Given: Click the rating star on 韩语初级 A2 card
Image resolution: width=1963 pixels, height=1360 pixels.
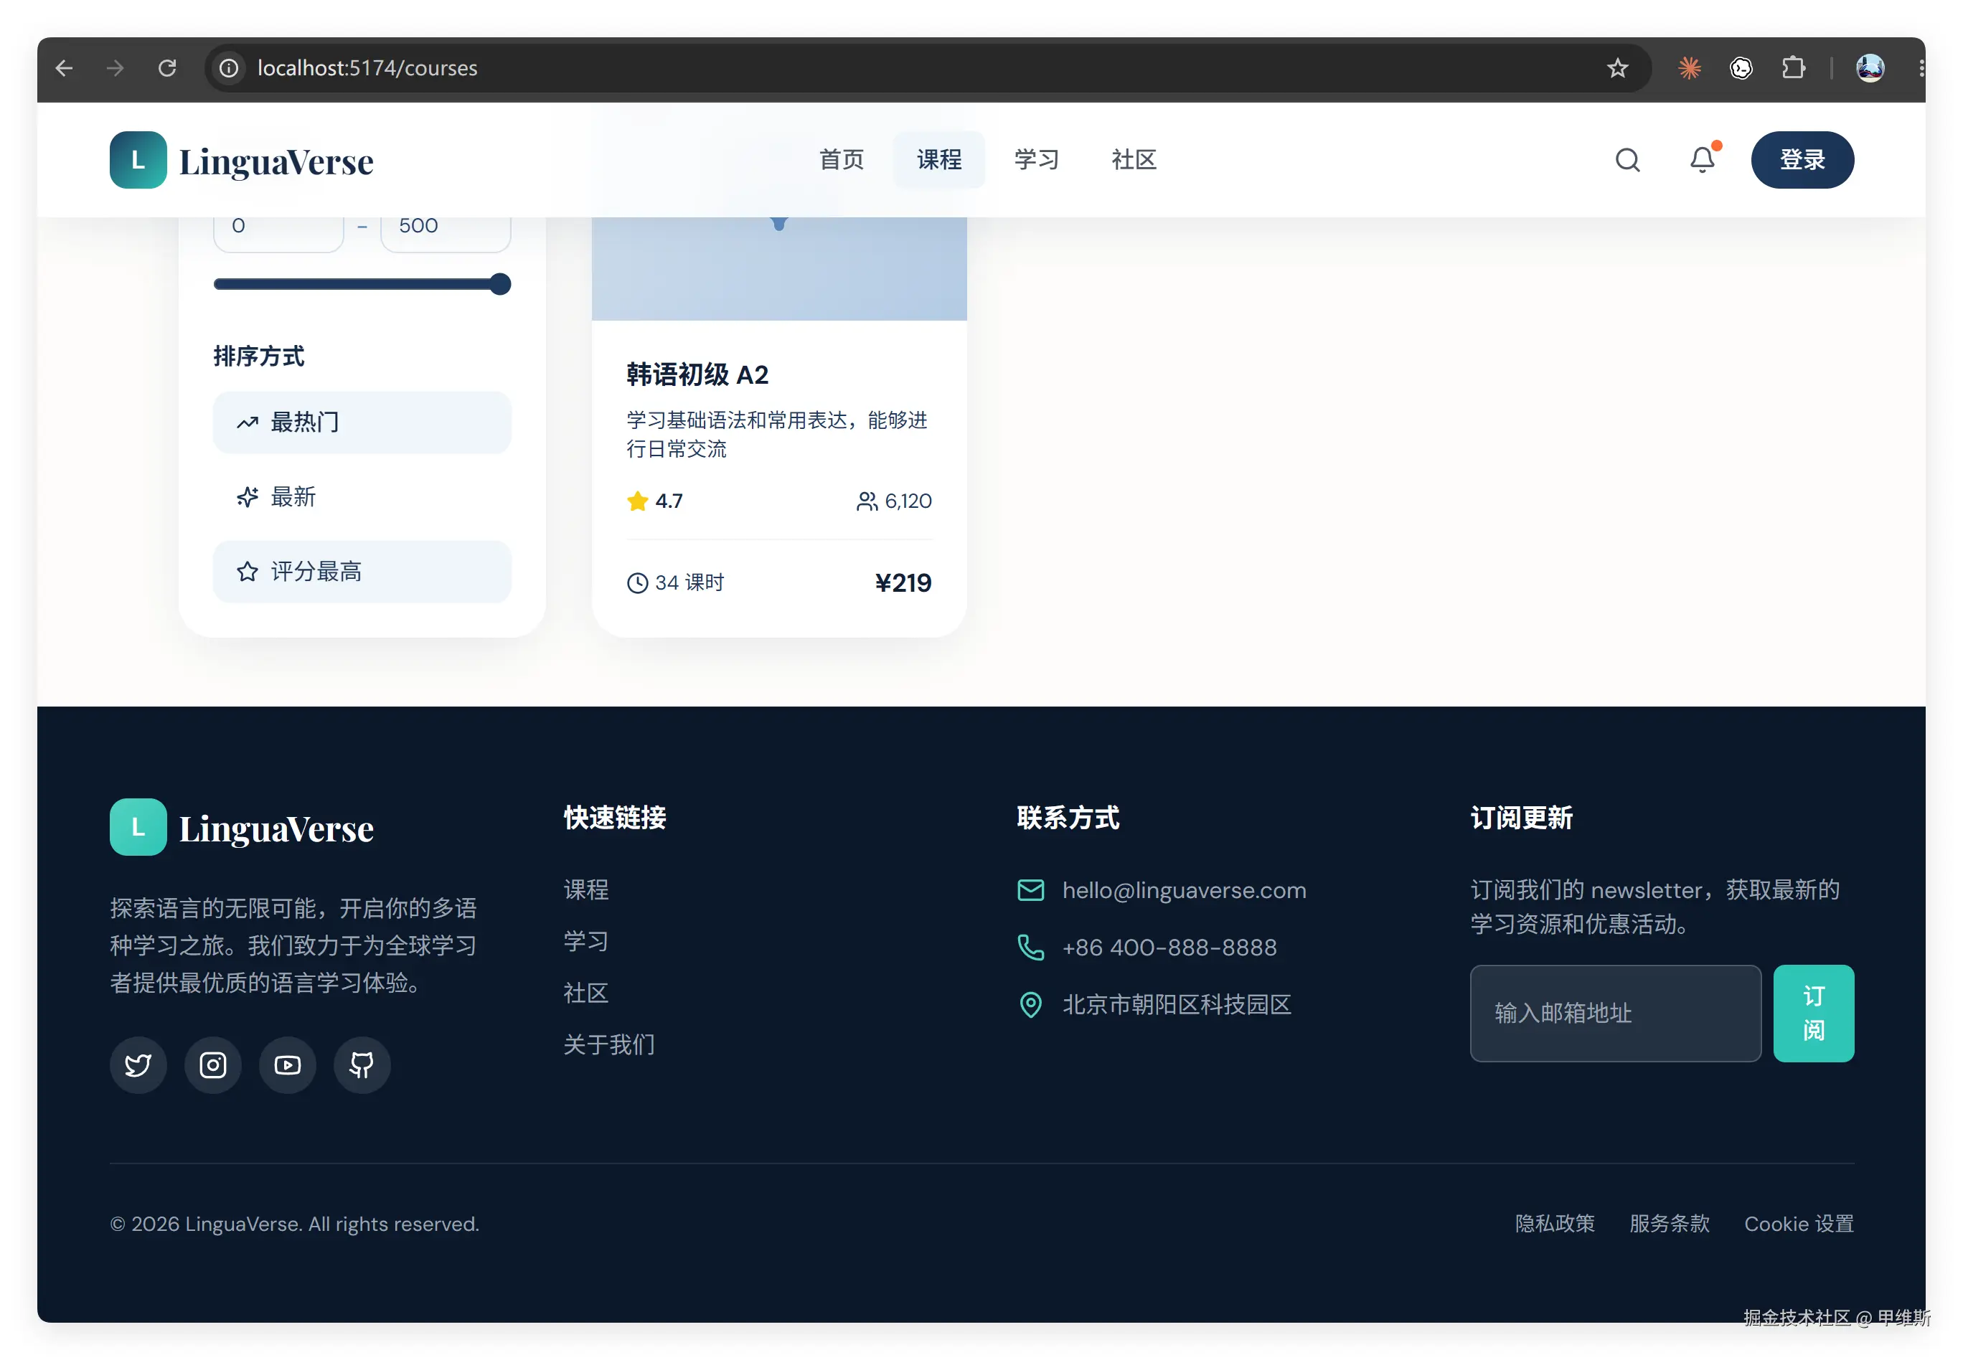Looking at the screenshot, I should coord(636,501).
